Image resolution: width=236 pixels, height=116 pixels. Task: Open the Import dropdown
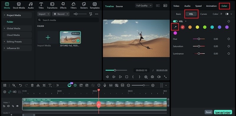pos(44,14)
